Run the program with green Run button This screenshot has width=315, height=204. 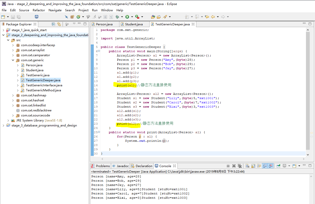click(x=127, y=17)
